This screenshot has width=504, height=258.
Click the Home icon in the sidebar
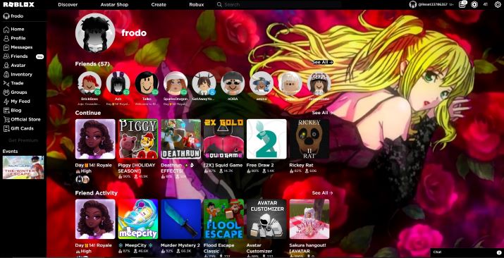click(6, 29)
